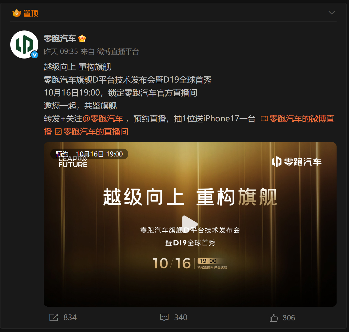Click the 零跑汽车 logo in video thumbnail
349x332 pixels.
297,162
